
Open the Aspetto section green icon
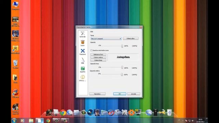point(82,69)
